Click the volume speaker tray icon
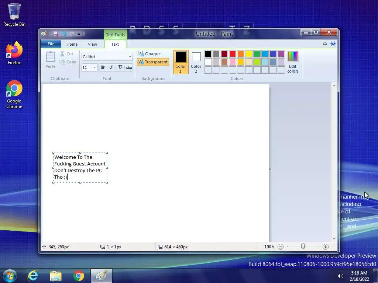The width and height of the screenshot is (378, 283). (340, 276)
